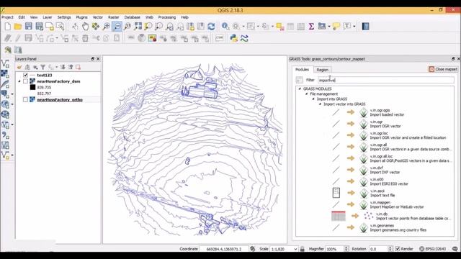Screen dimensions: 461x259
Task: Collapse Import vector into GRASS node
Action: (320, 104)
